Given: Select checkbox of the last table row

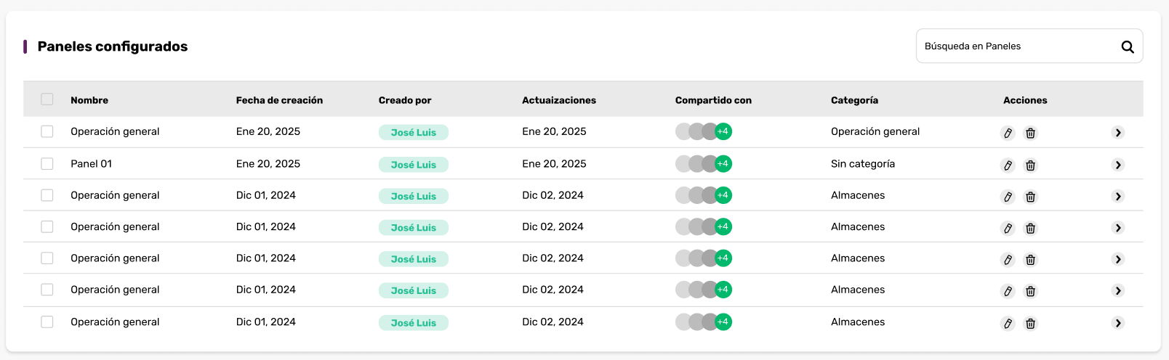Looking at the screenshot, I should pos(47,322).
